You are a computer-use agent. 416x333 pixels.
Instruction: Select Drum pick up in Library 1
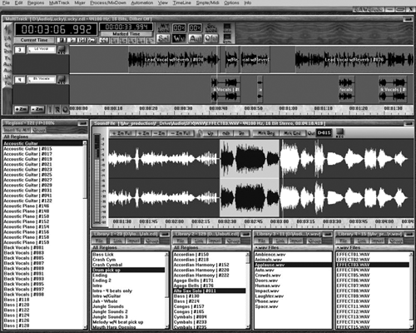pyautogui.click(x=128, y=270)
